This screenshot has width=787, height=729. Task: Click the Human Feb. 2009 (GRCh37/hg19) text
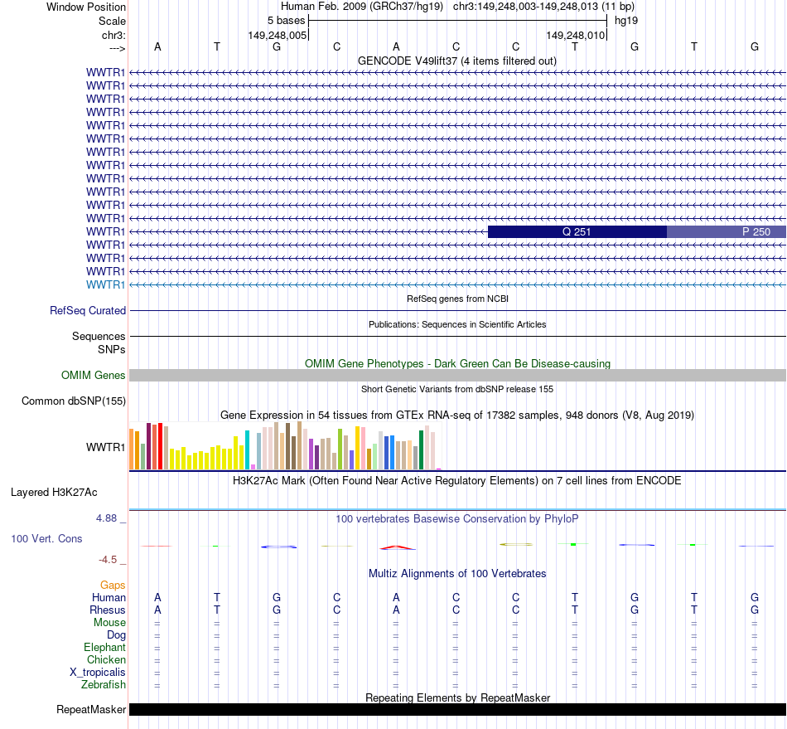pos(362,7)
